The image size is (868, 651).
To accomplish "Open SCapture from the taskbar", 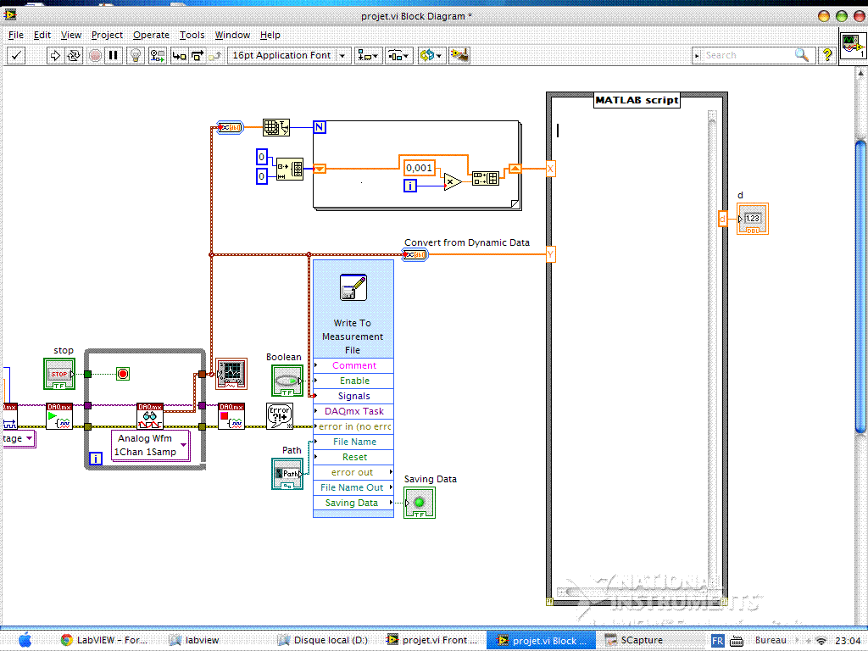I will click(633, 641).
